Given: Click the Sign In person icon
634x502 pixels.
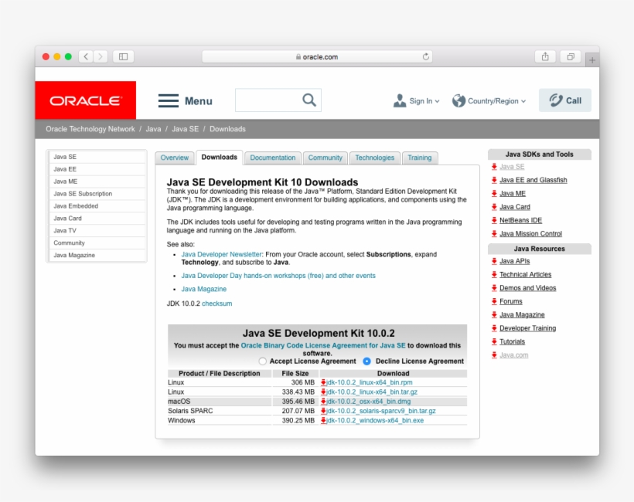Looking at the screenshot, I should (x=400, y=100).
